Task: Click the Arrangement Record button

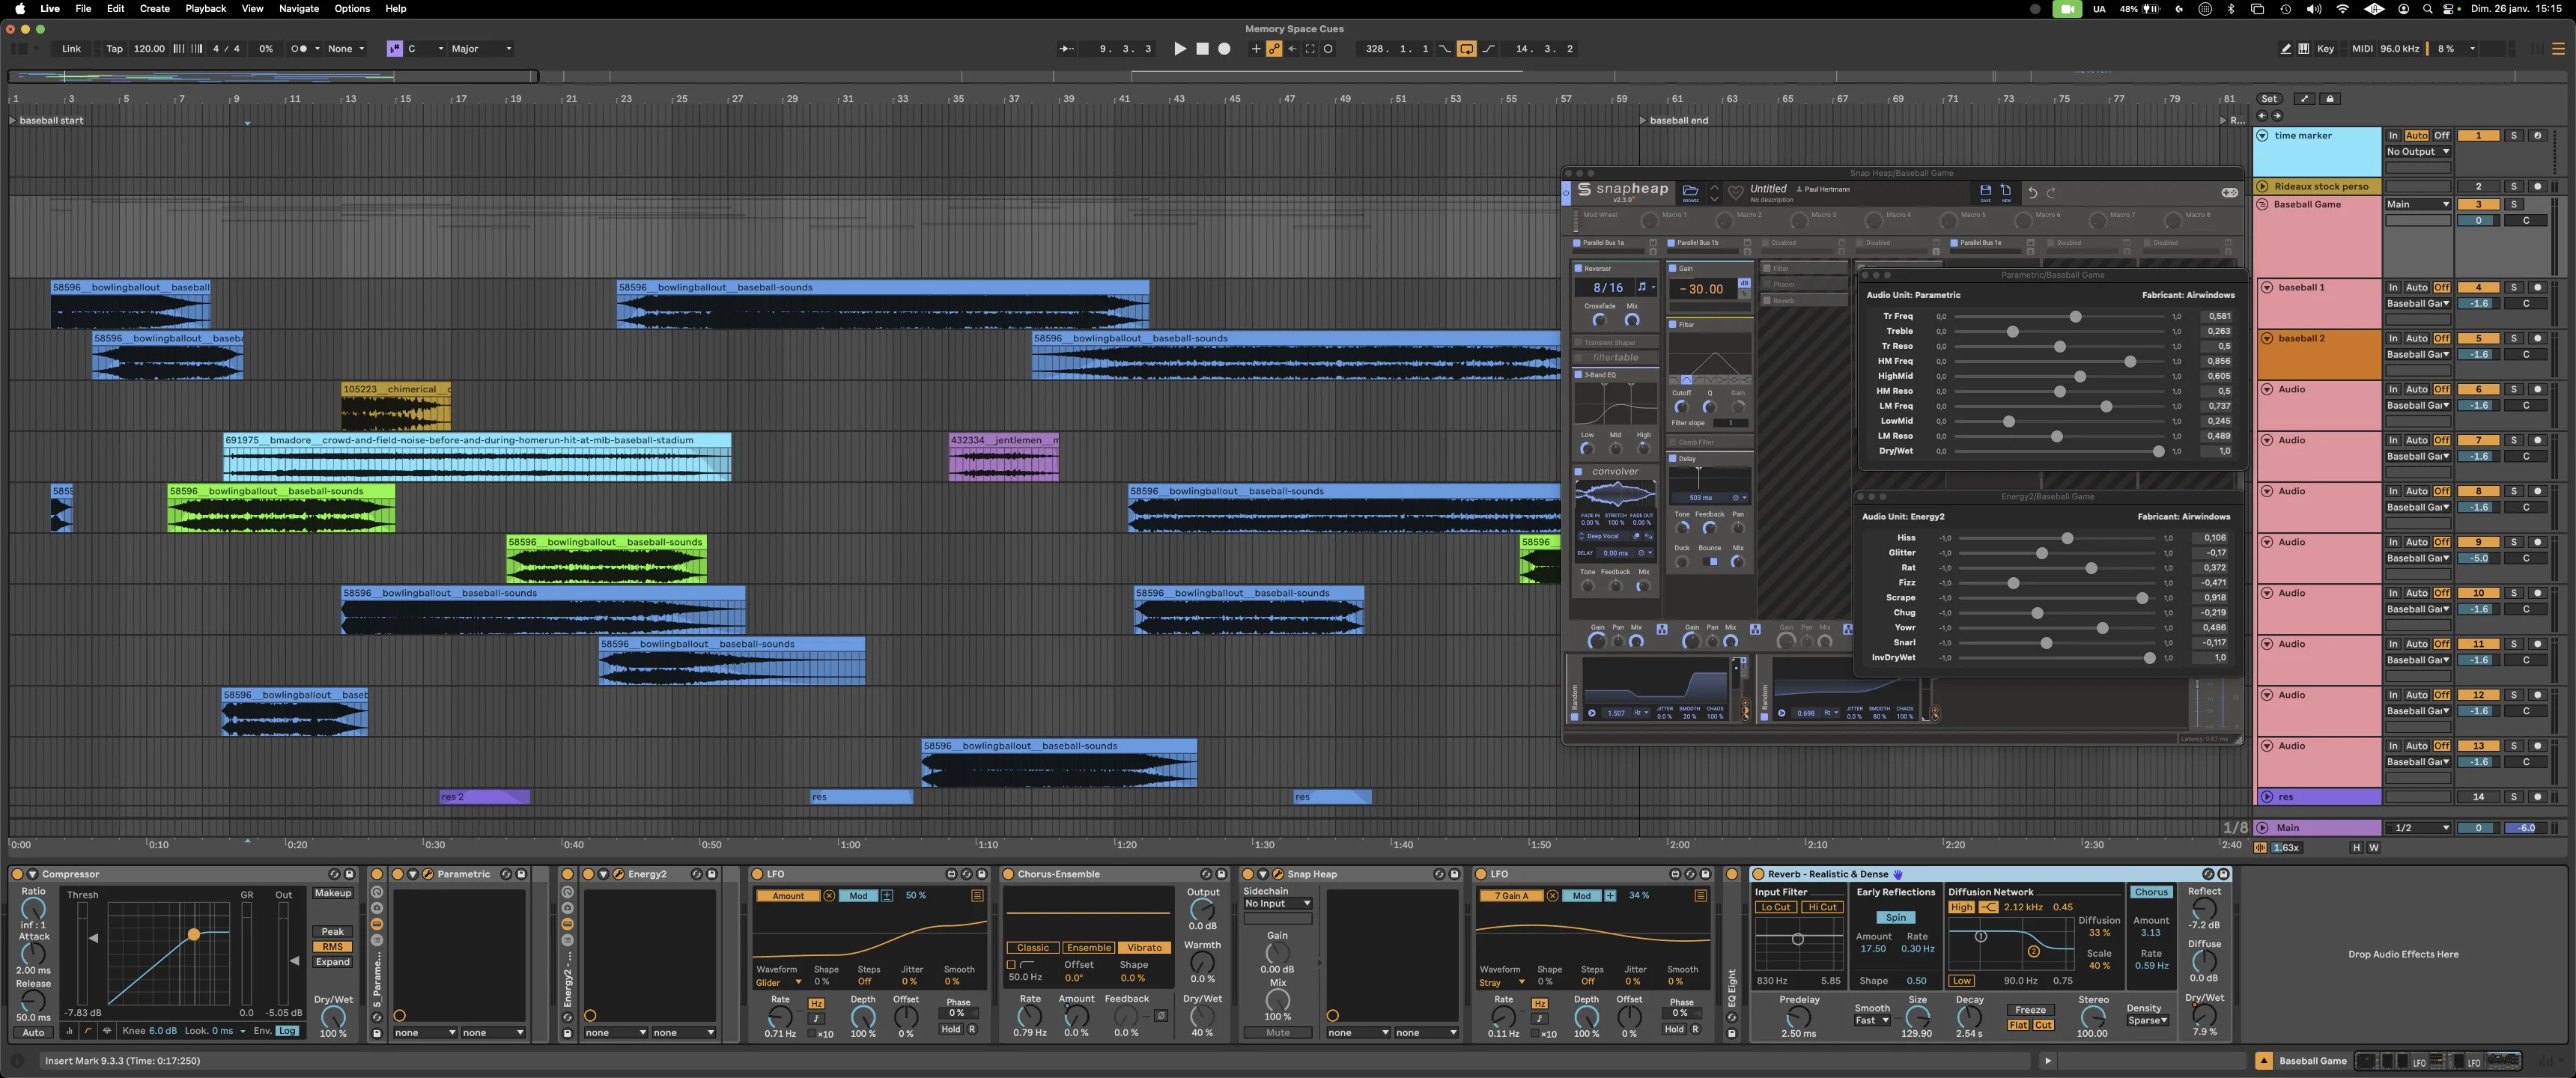Action: point(1224,48)
